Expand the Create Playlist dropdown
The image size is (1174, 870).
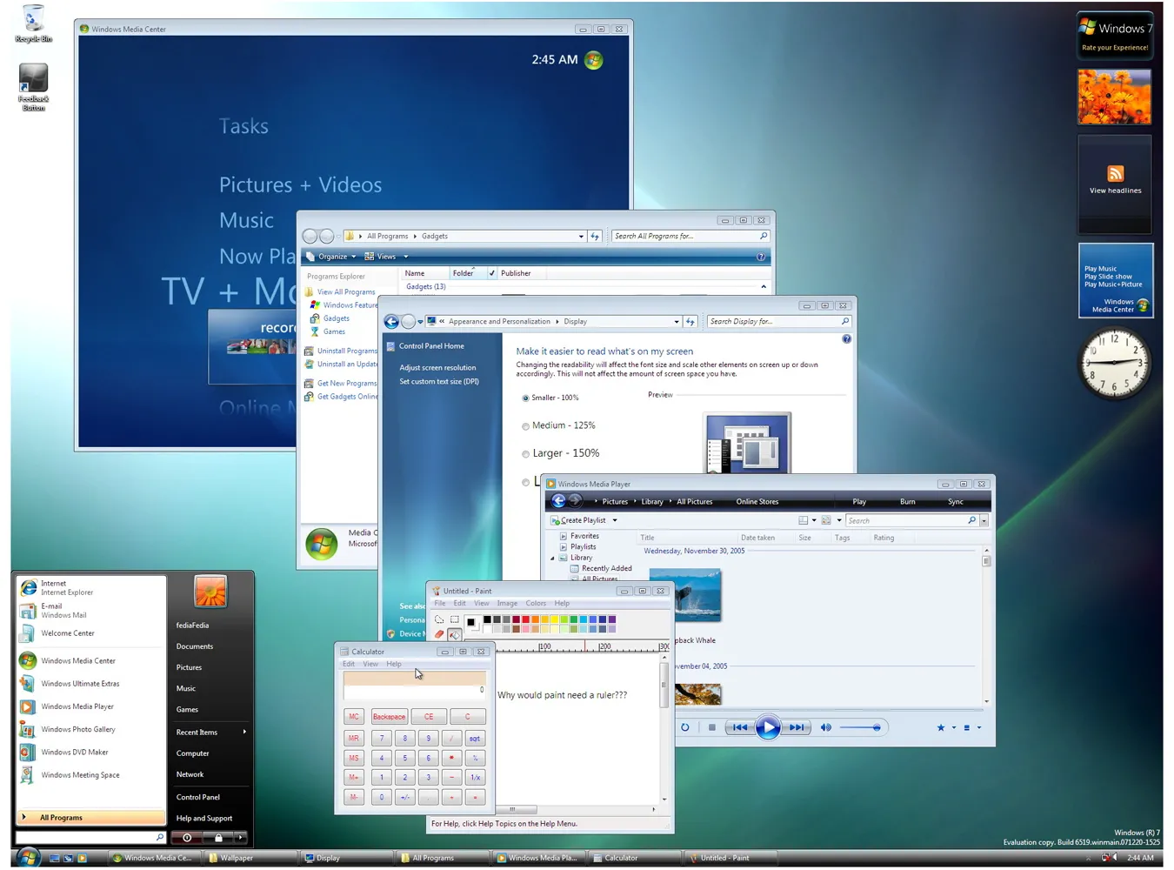[615, 519]
